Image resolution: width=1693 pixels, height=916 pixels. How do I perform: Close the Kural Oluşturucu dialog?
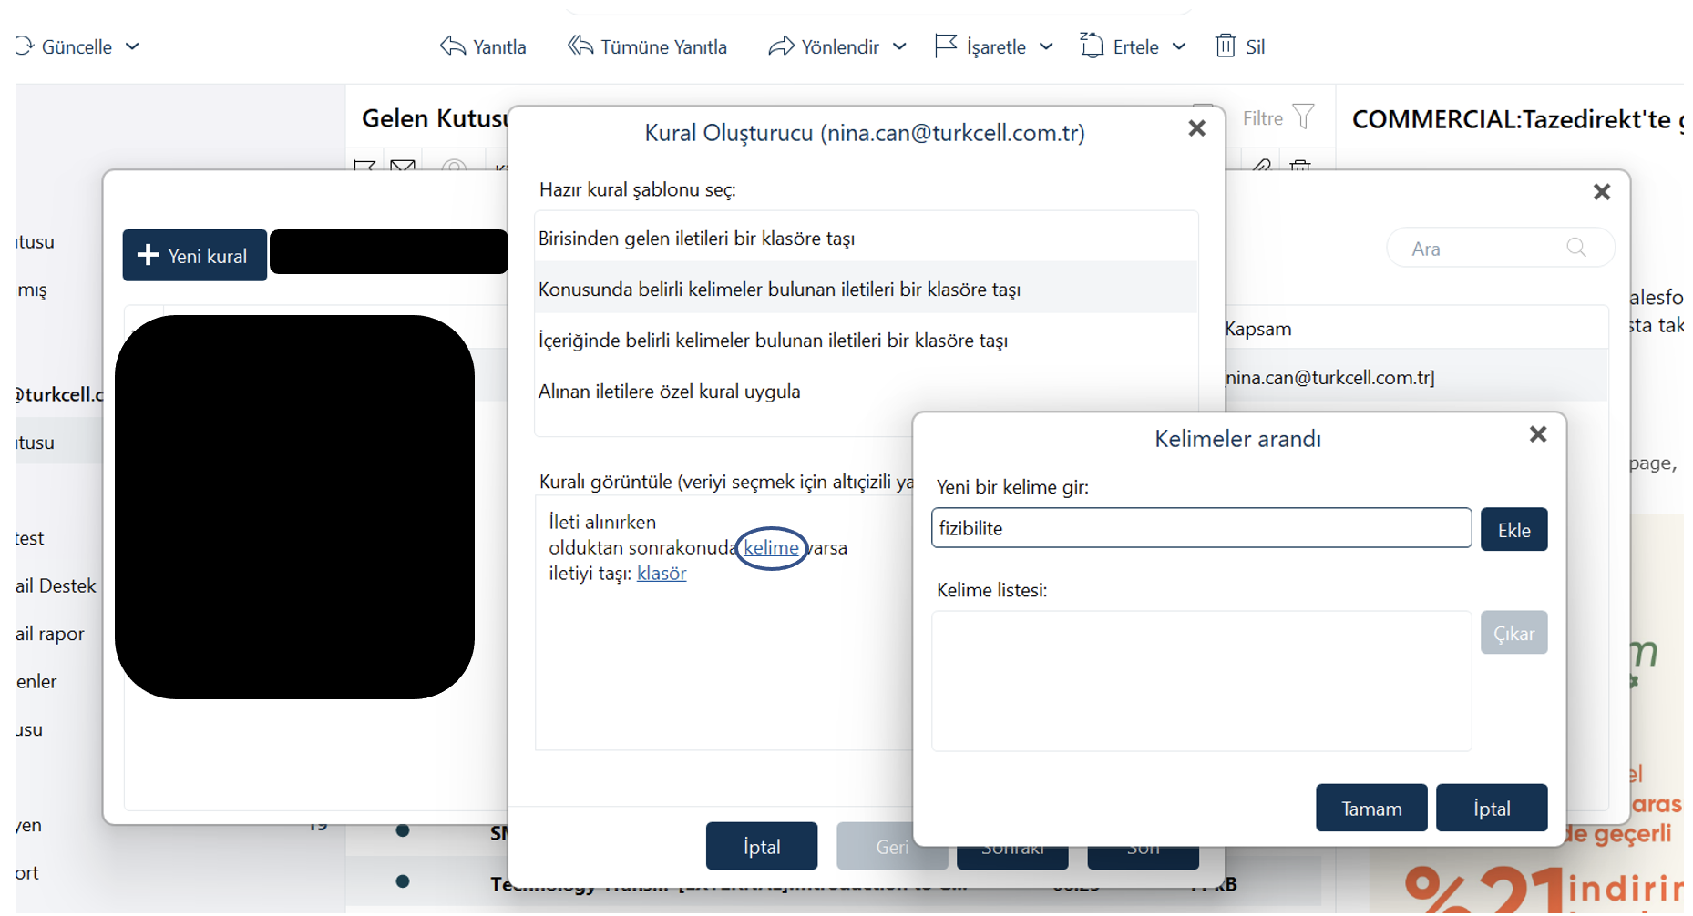point(1197,128)
